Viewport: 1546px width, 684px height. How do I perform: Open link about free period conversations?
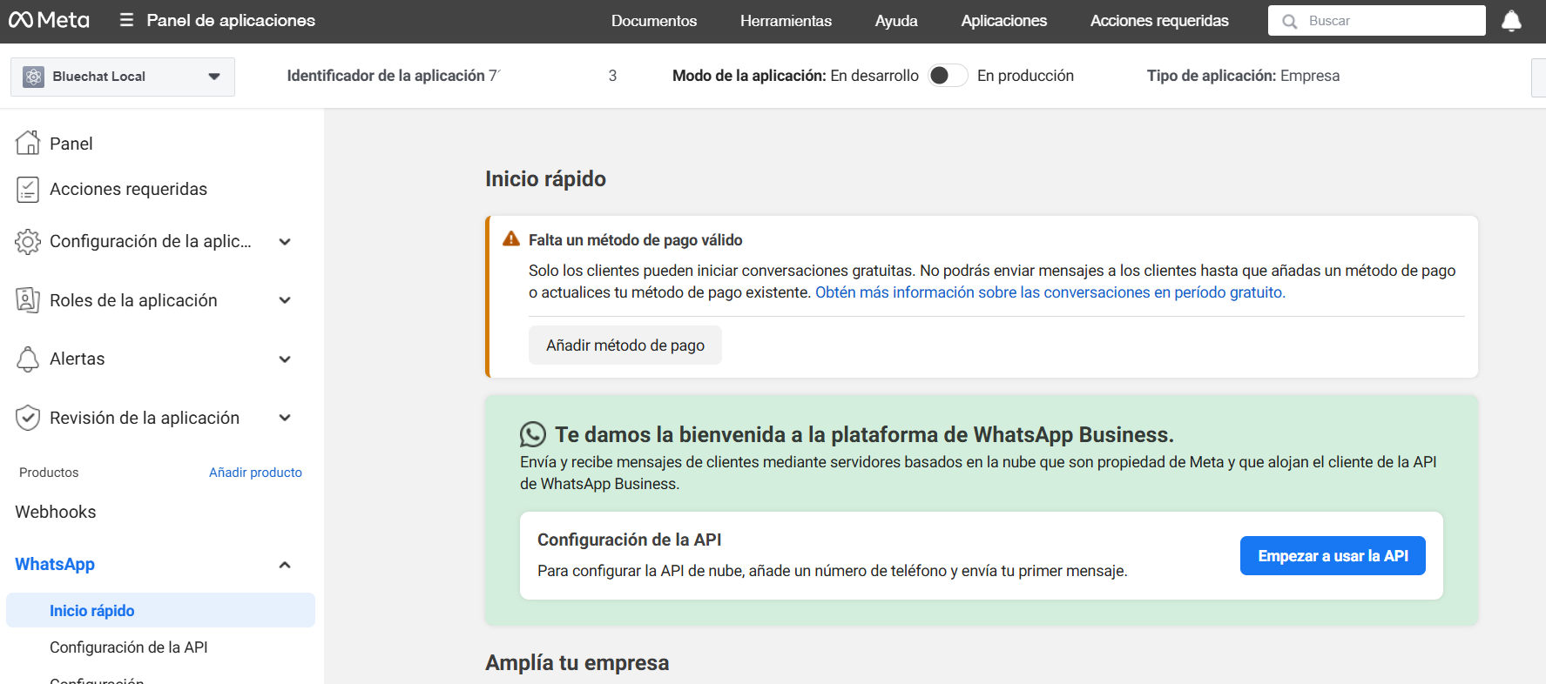1050,292
